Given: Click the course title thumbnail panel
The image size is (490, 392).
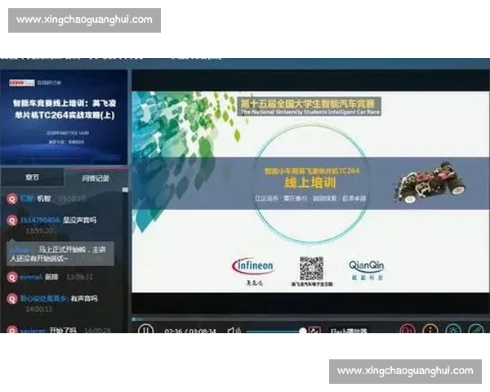Looking at the screenshot, I should coord(64,115).
